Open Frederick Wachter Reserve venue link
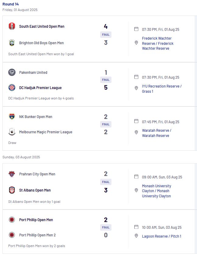Viewport: 197px width, 255px height. pos(157,43)
